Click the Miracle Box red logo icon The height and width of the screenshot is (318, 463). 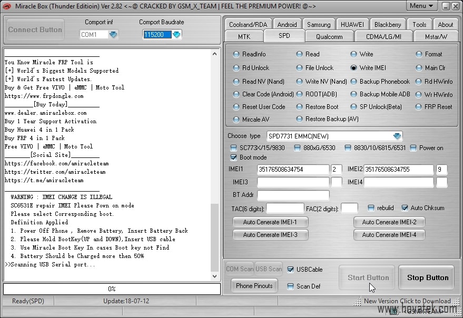click(x=7, y=6)
